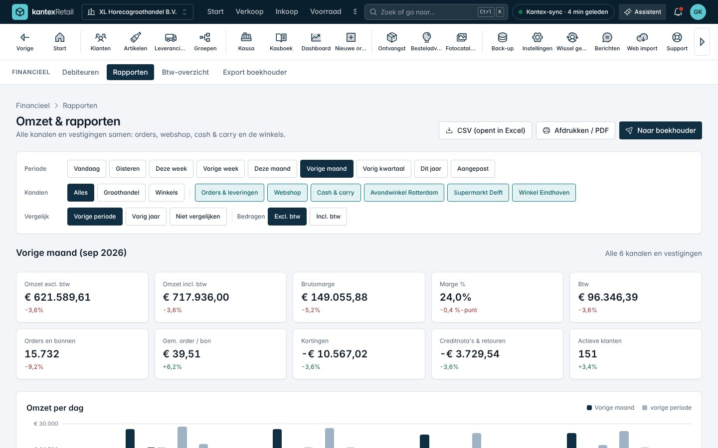Click Afdrukken / PDF button
Viewport: 718px width, 448px height.
click(575, 130)
